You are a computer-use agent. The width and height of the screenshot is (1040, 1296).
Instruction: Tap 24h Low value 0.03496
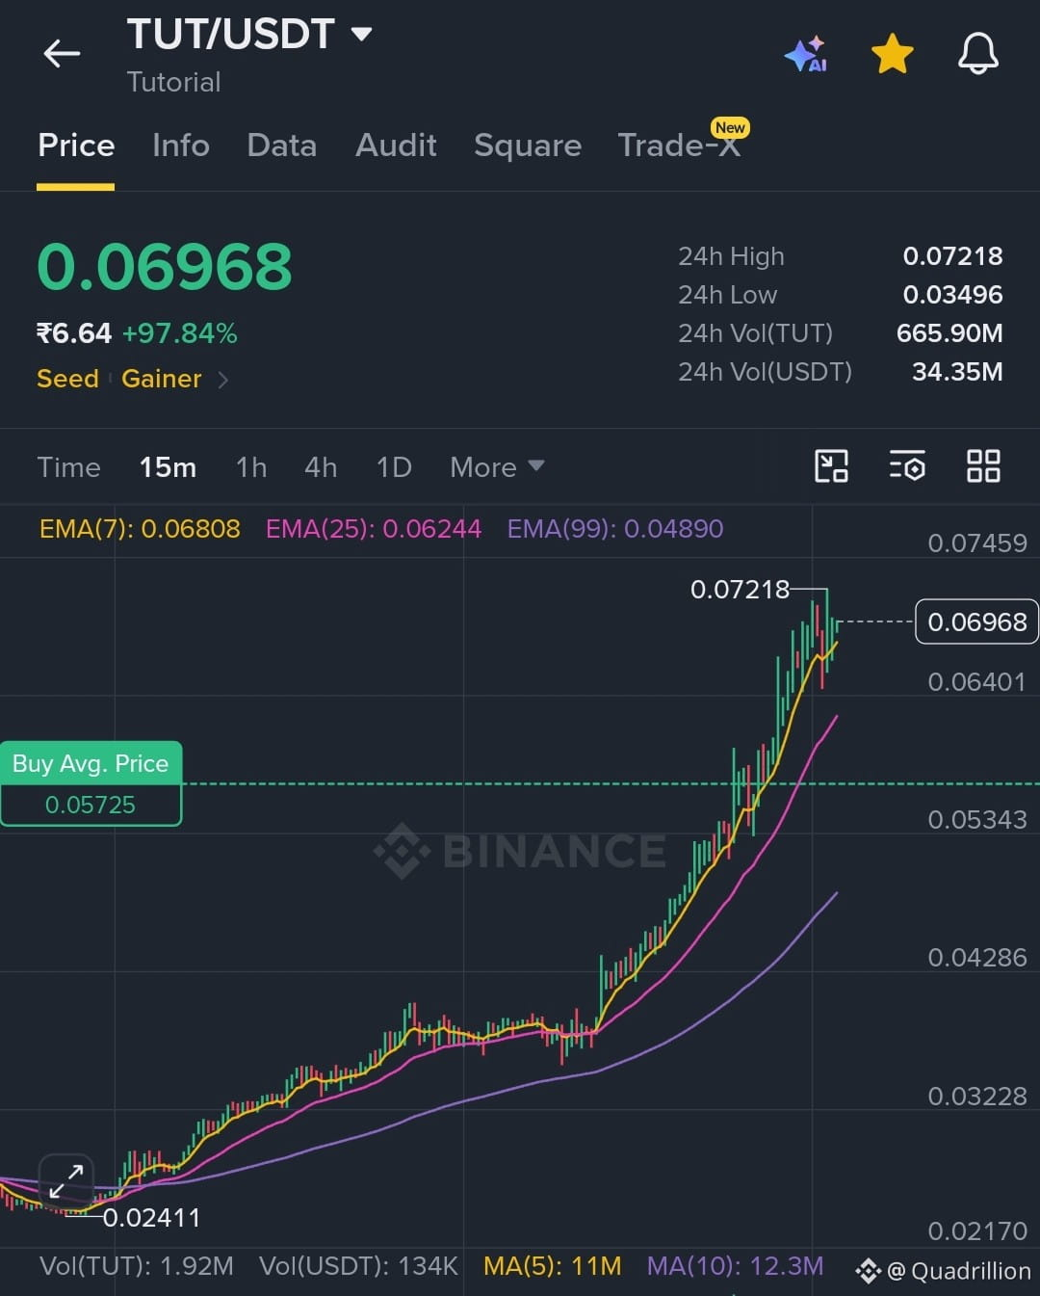click(x=952, y=295)
